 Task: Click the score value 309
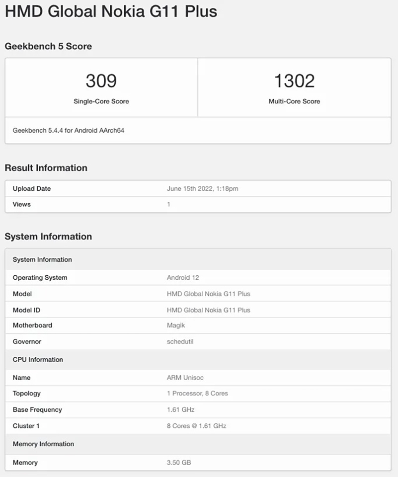coord(101,80)
